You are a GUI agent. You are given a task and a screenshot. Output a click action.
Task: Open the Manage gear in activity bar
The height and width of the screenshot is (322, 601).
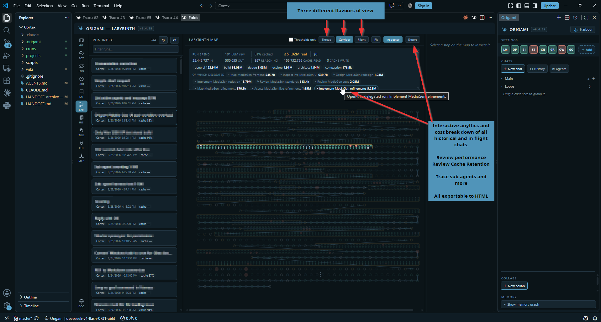tap(7, 306)
